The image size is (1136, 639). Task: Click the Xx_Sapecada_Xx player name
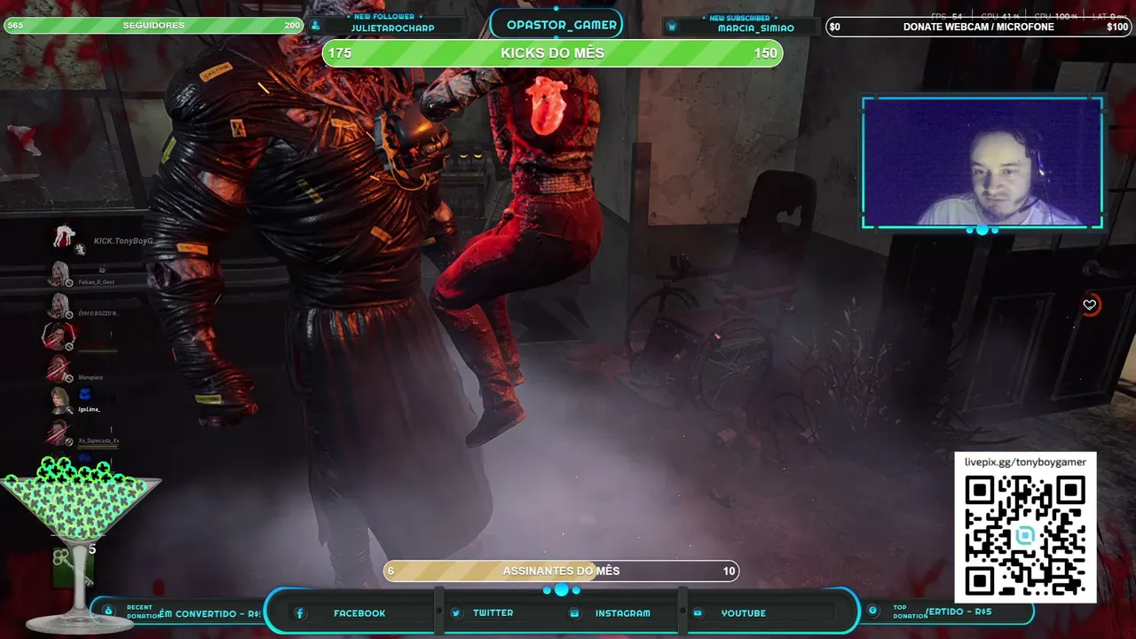coord(99,441)
